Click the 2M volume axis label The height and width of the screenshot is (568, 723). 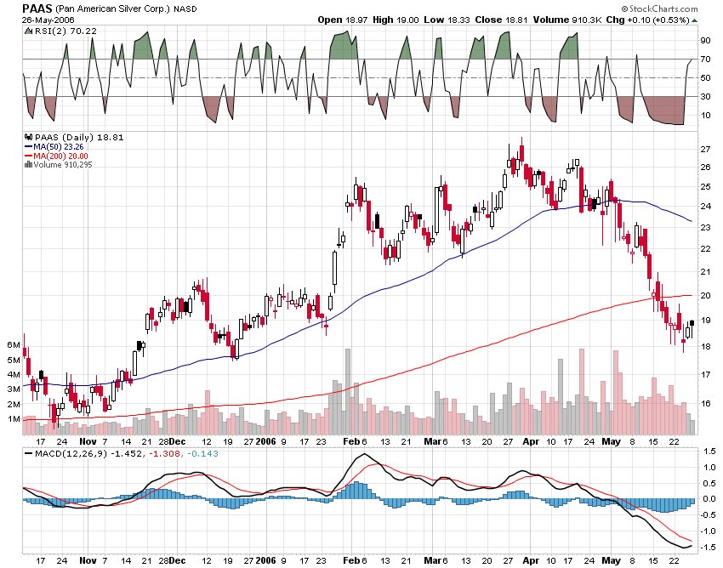coord(14,405)
